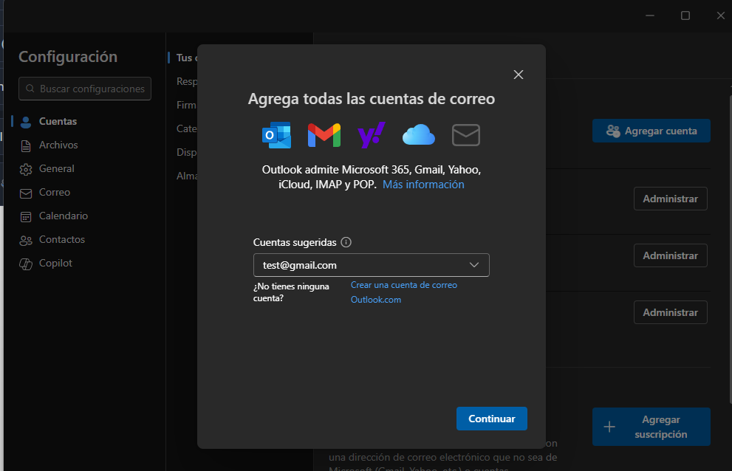The width and height of the screenshot is (732, 471).
Task: Open the Correo settings section
Action: click(55, 193)
